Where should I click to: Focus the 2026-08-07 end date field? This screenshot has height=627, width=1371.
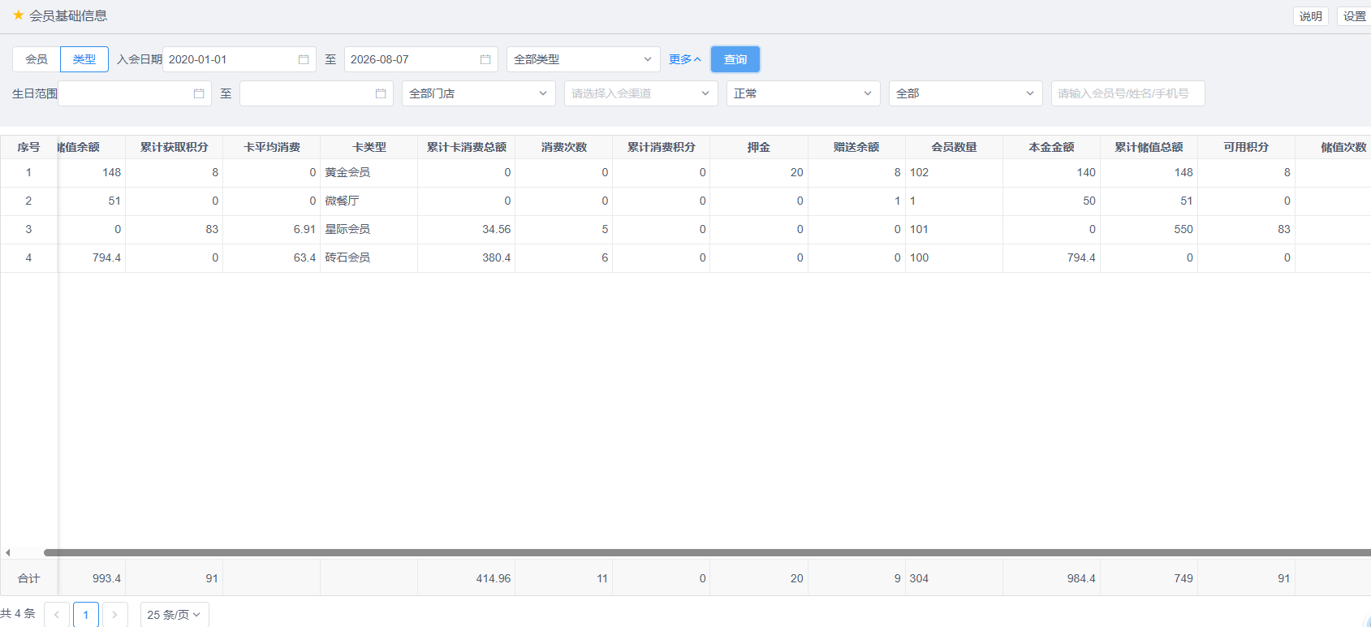[421, 59]
